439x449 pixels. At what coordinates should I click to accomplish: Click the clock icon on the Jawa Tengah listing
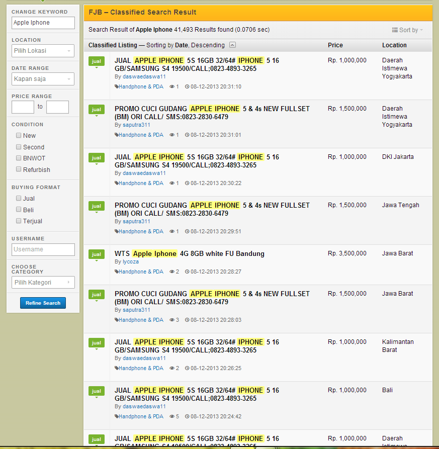point(188,231)
